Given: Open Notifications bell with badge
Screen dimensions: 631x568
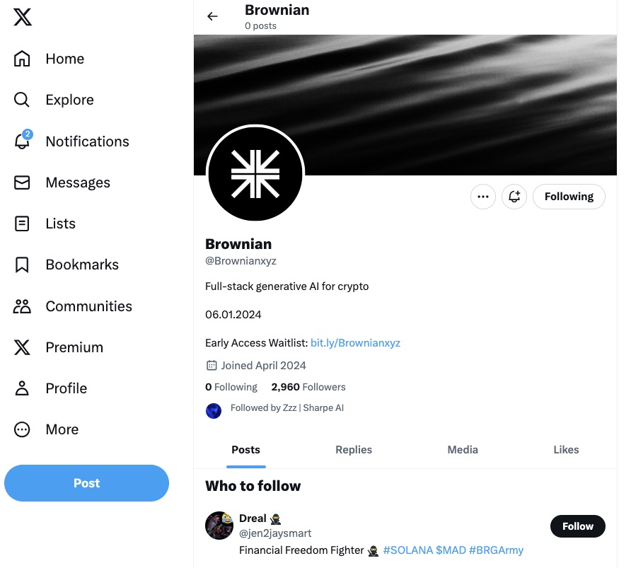Looking at the screenshot, I should 22,141.
